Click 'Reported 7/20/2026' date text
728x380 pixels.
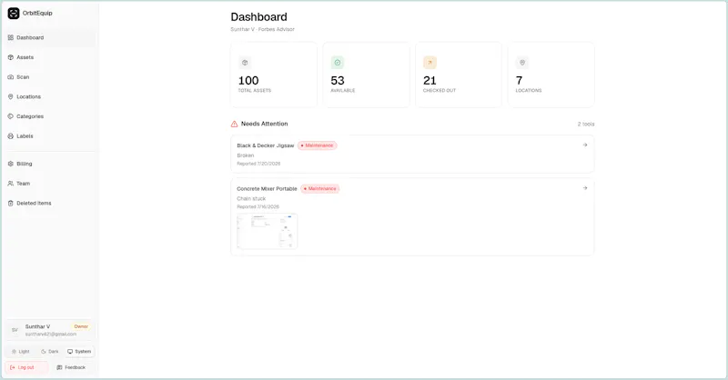click(258, 164)
